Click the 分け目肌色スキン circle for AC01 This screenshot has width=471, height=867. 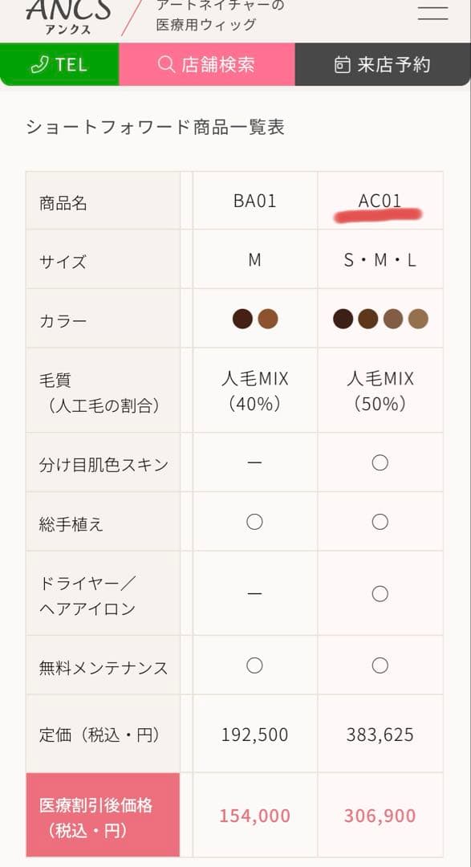(x=380, y=462)
